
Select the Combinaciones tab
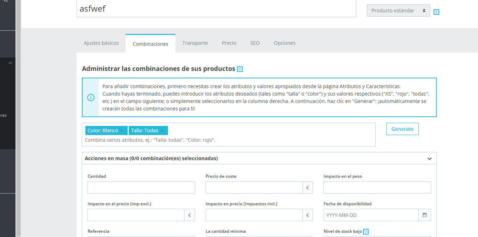pyautogui.click(x=151, y=44)
